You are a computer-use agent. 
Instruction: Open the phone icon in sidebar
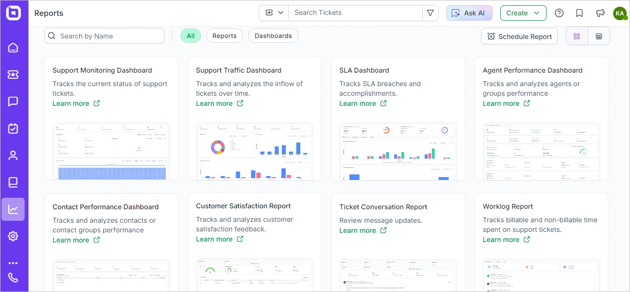point(13,278)
